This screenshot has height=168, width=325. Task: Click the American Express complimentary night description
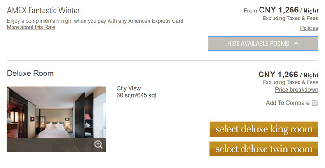95,21
